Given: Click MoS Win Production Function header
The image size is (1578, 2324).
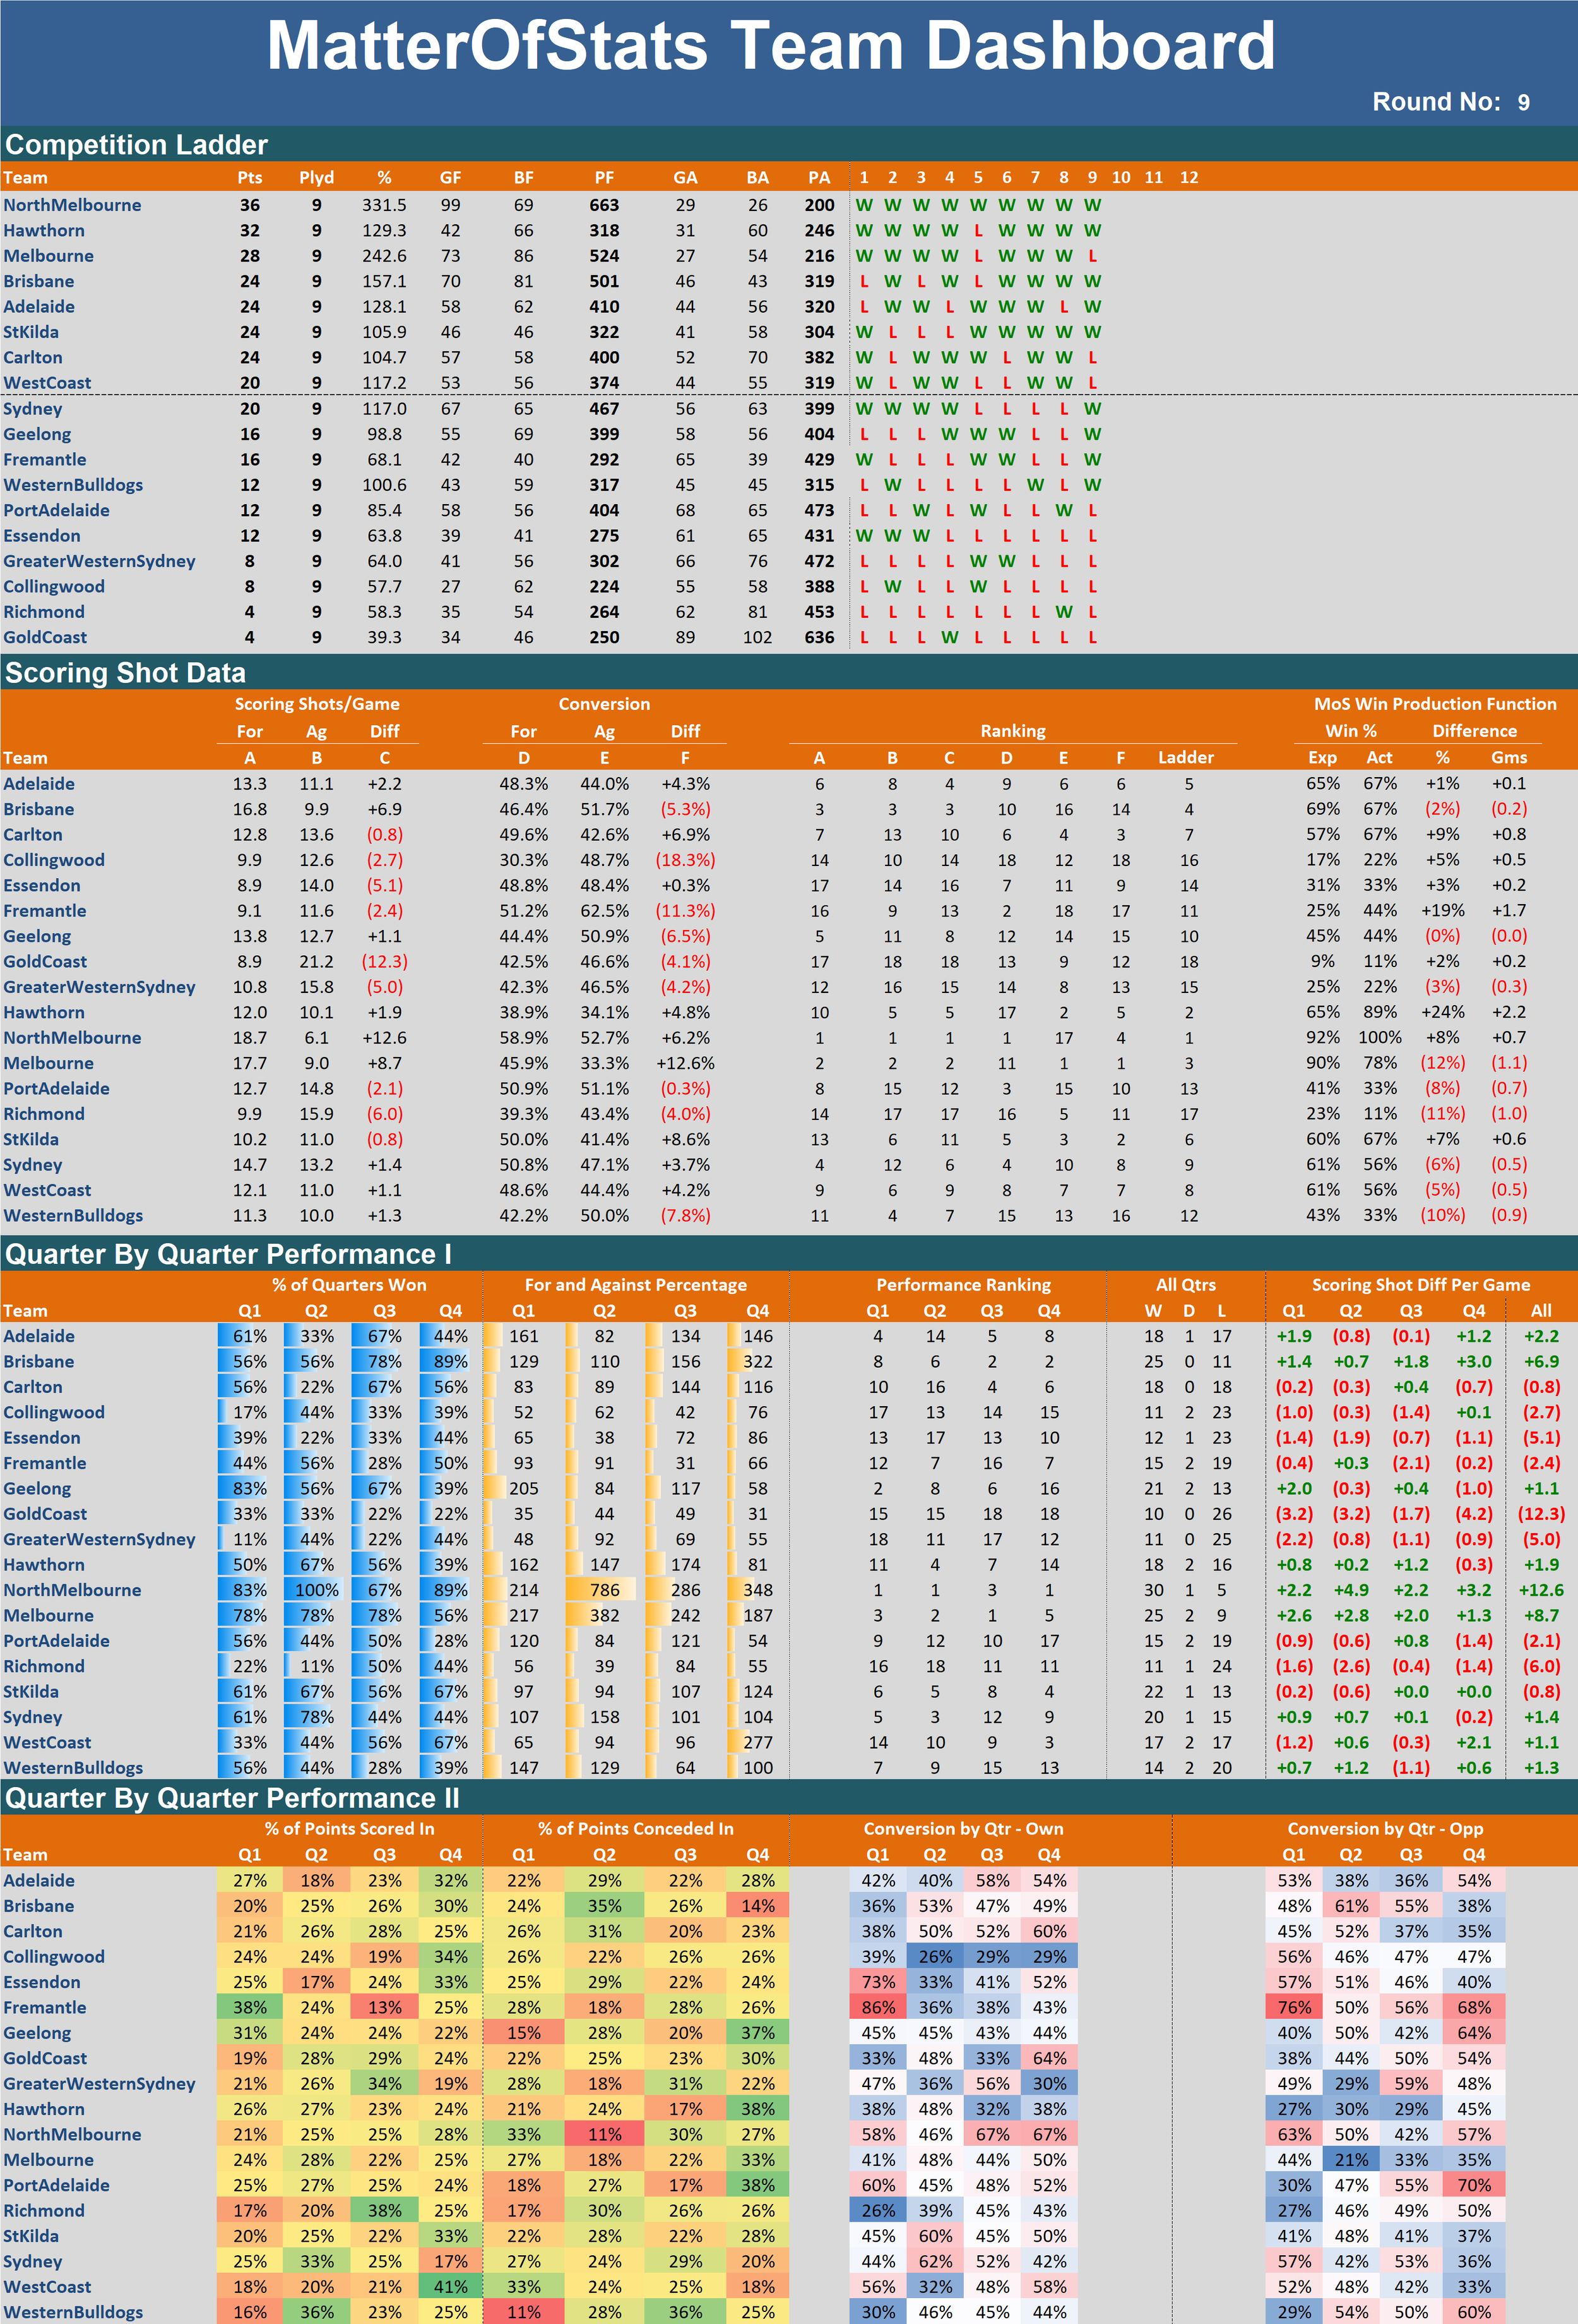Looking at the screenshot, I should [1434, 704].
